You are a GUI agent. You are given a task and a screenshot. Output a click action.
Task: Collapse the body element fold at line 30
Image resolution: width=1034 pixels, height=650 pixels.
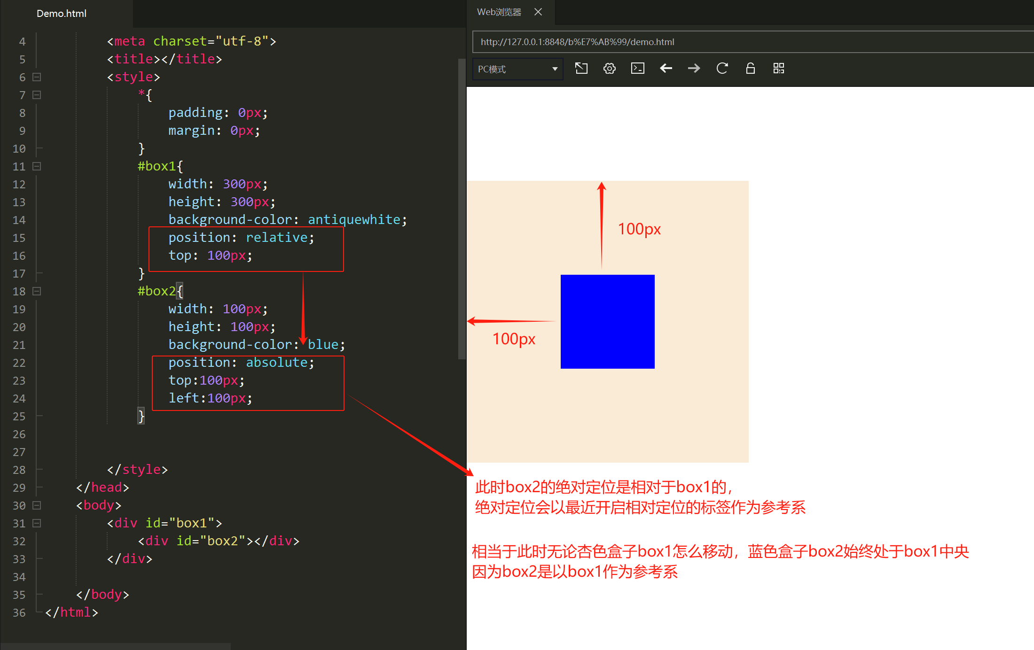tap(37, 505)
